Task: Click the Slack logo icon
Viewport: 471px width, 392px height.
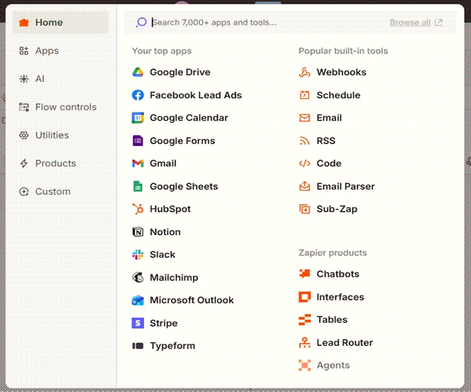Action: click(x=138, y=255)
